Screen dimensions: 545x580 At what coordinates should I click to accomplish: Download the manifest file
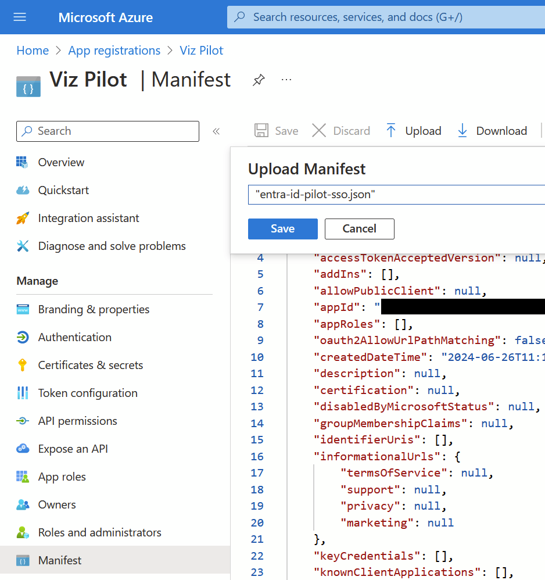click(492, 131)
